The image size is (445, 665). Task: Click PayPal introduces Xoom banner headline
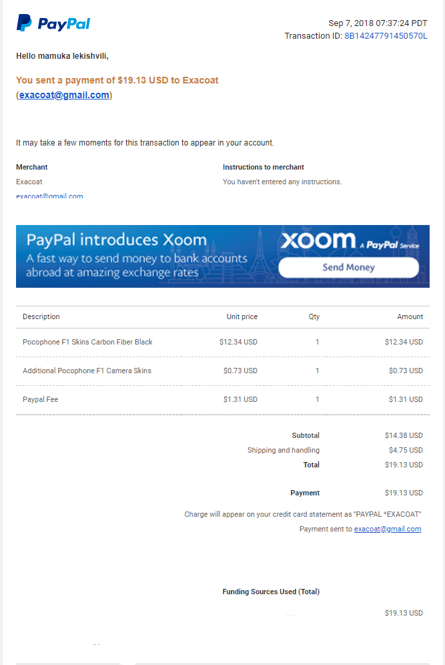[x=117, y=240]
